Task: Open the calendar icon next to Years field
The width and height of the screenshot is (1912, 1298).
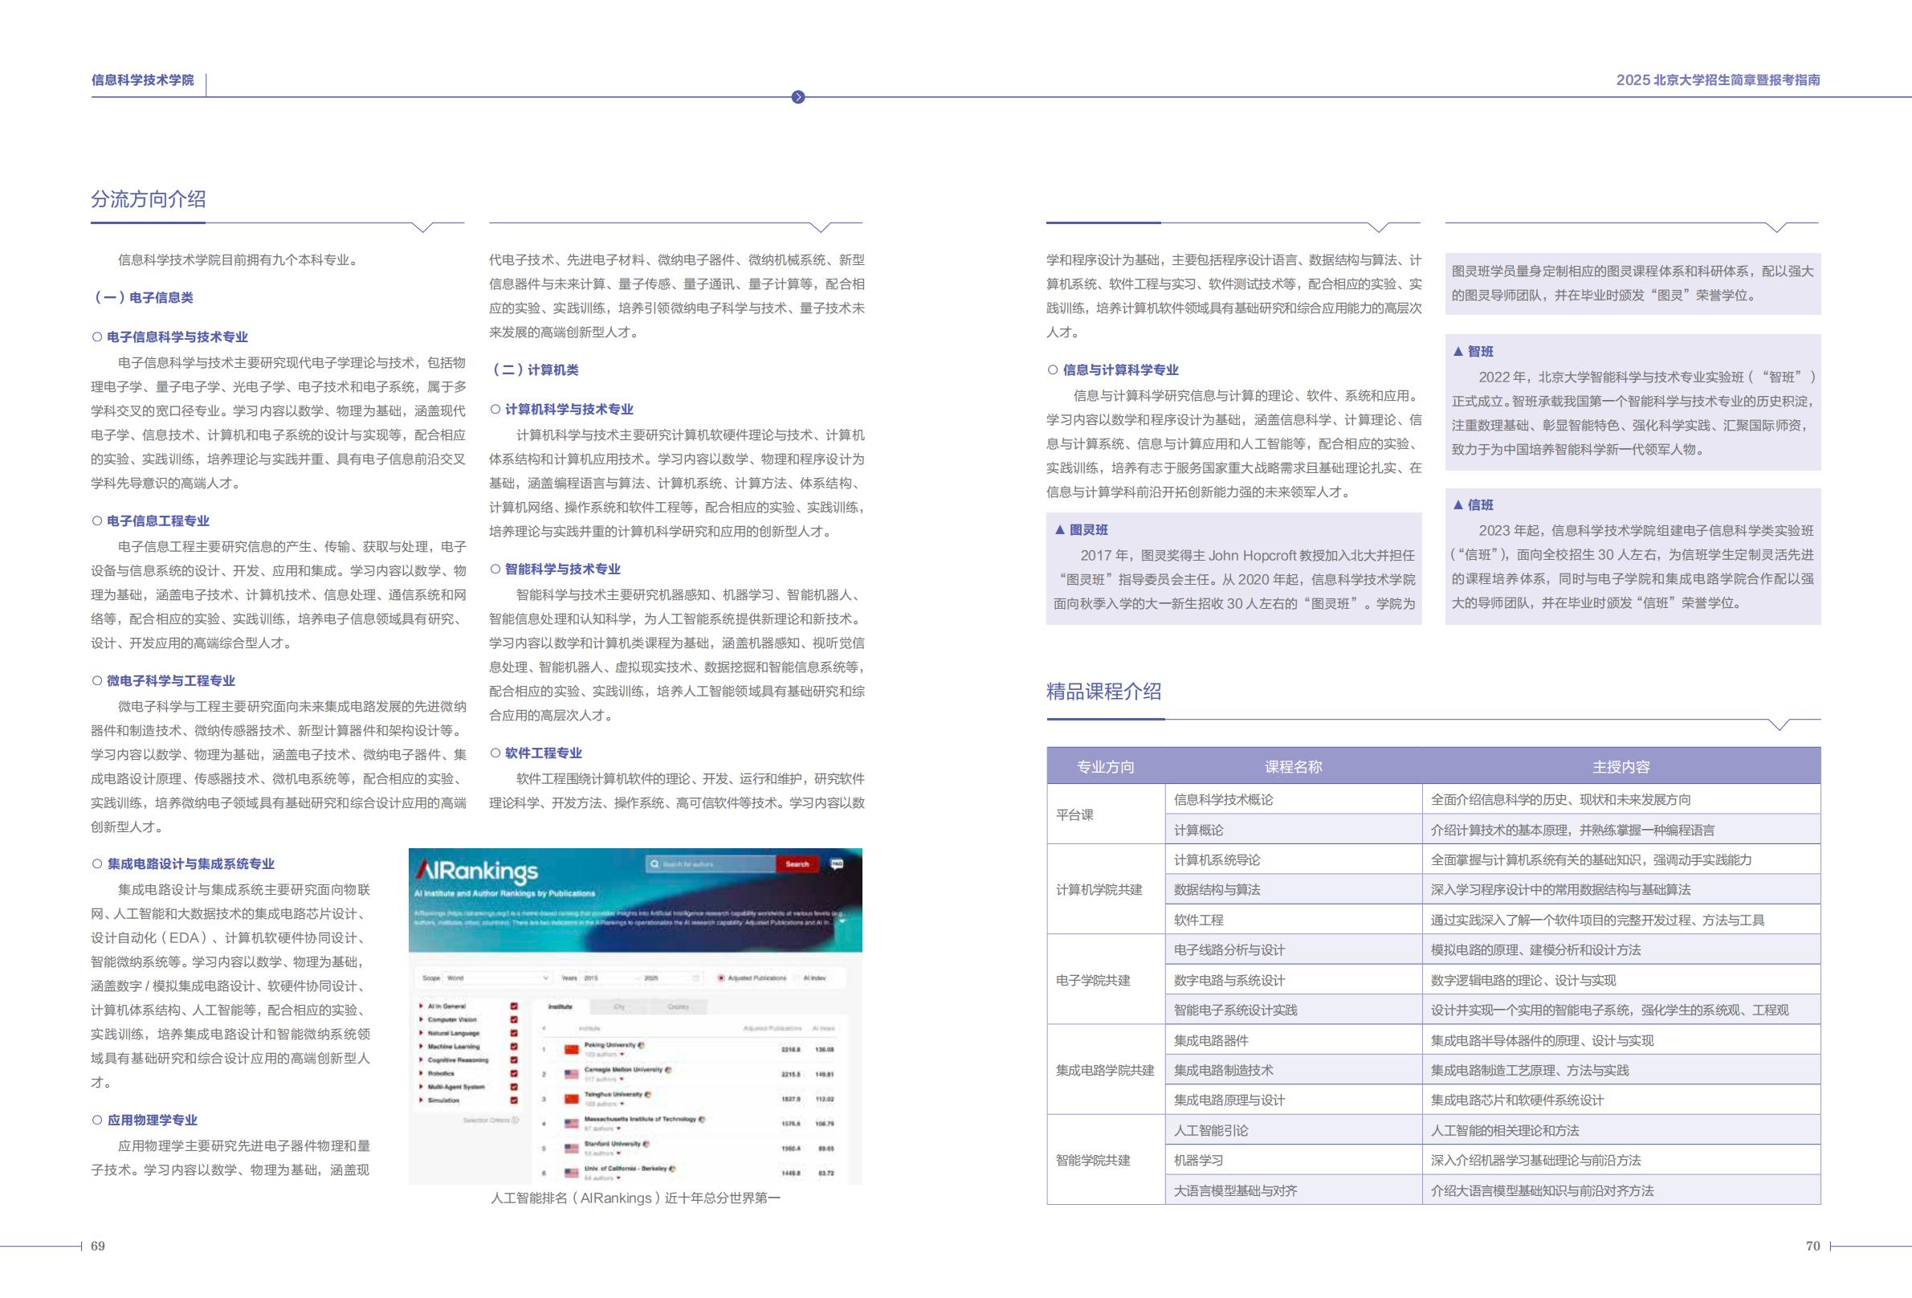Action: tap(695, 979)
